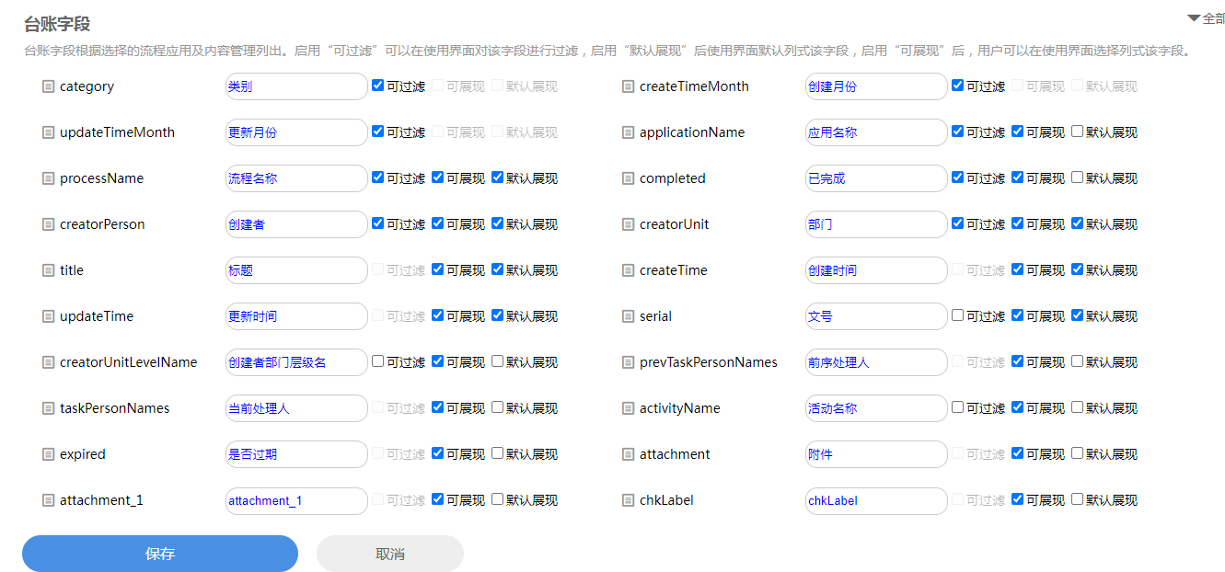Edit the 文号 name input
The image size is (1225, 572).
(876, 316)
